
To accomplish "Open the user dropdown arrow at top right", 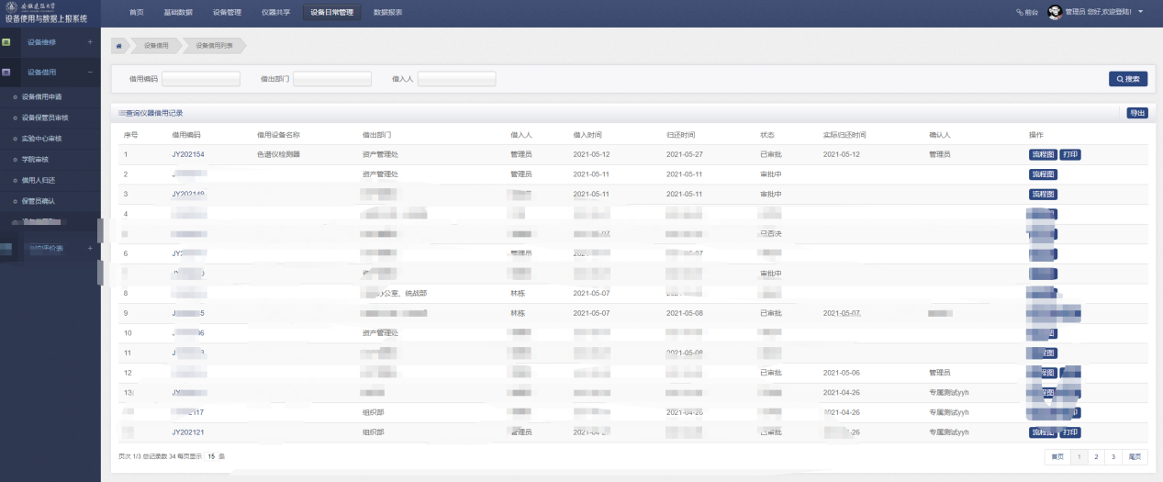I will [x=1140, y=12].
